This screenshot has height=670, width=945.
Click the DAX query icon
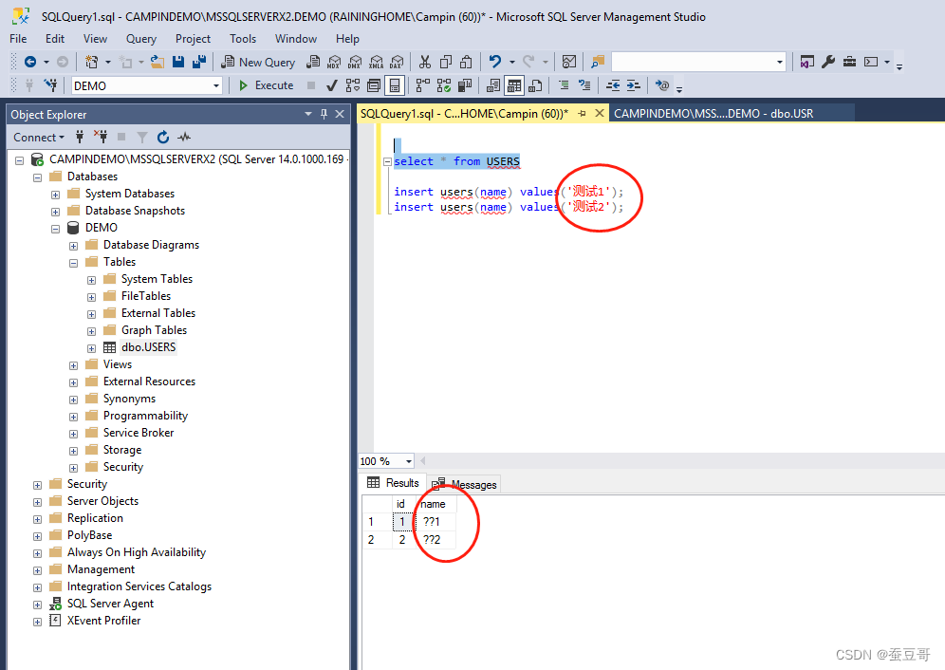click(x=397, y=62)
